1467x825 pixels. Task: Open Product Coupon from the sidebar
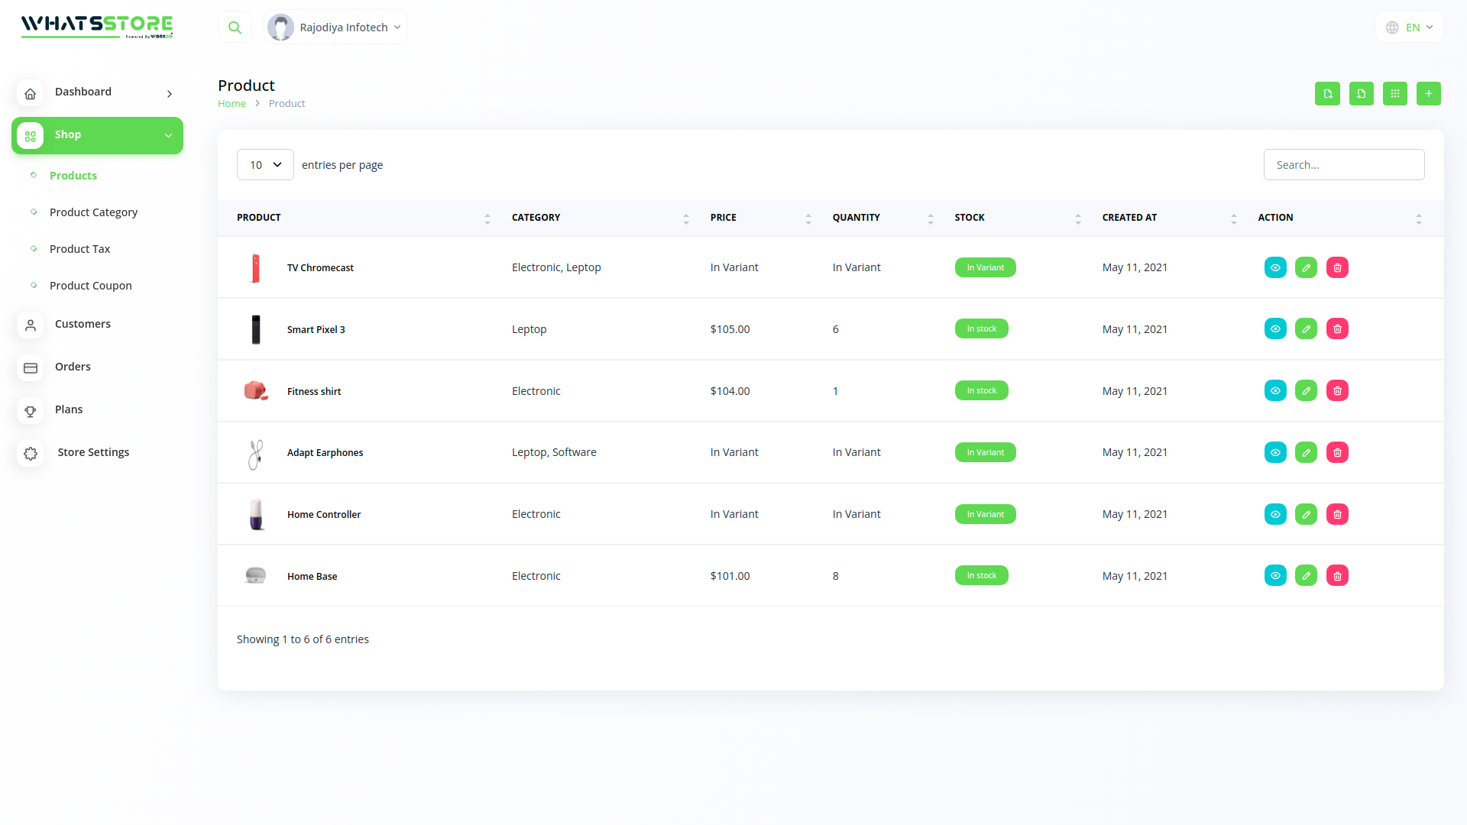click(x=90, y=285)
